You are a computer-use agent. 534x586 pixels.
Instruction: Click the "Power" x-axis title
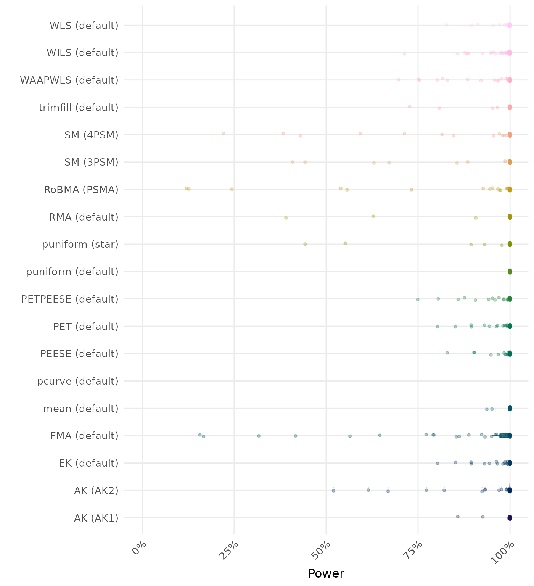[326, 573]
